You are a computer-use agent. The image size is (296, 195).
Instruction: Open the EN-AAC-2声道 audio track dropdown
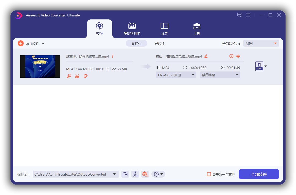[x=176, y=75]
